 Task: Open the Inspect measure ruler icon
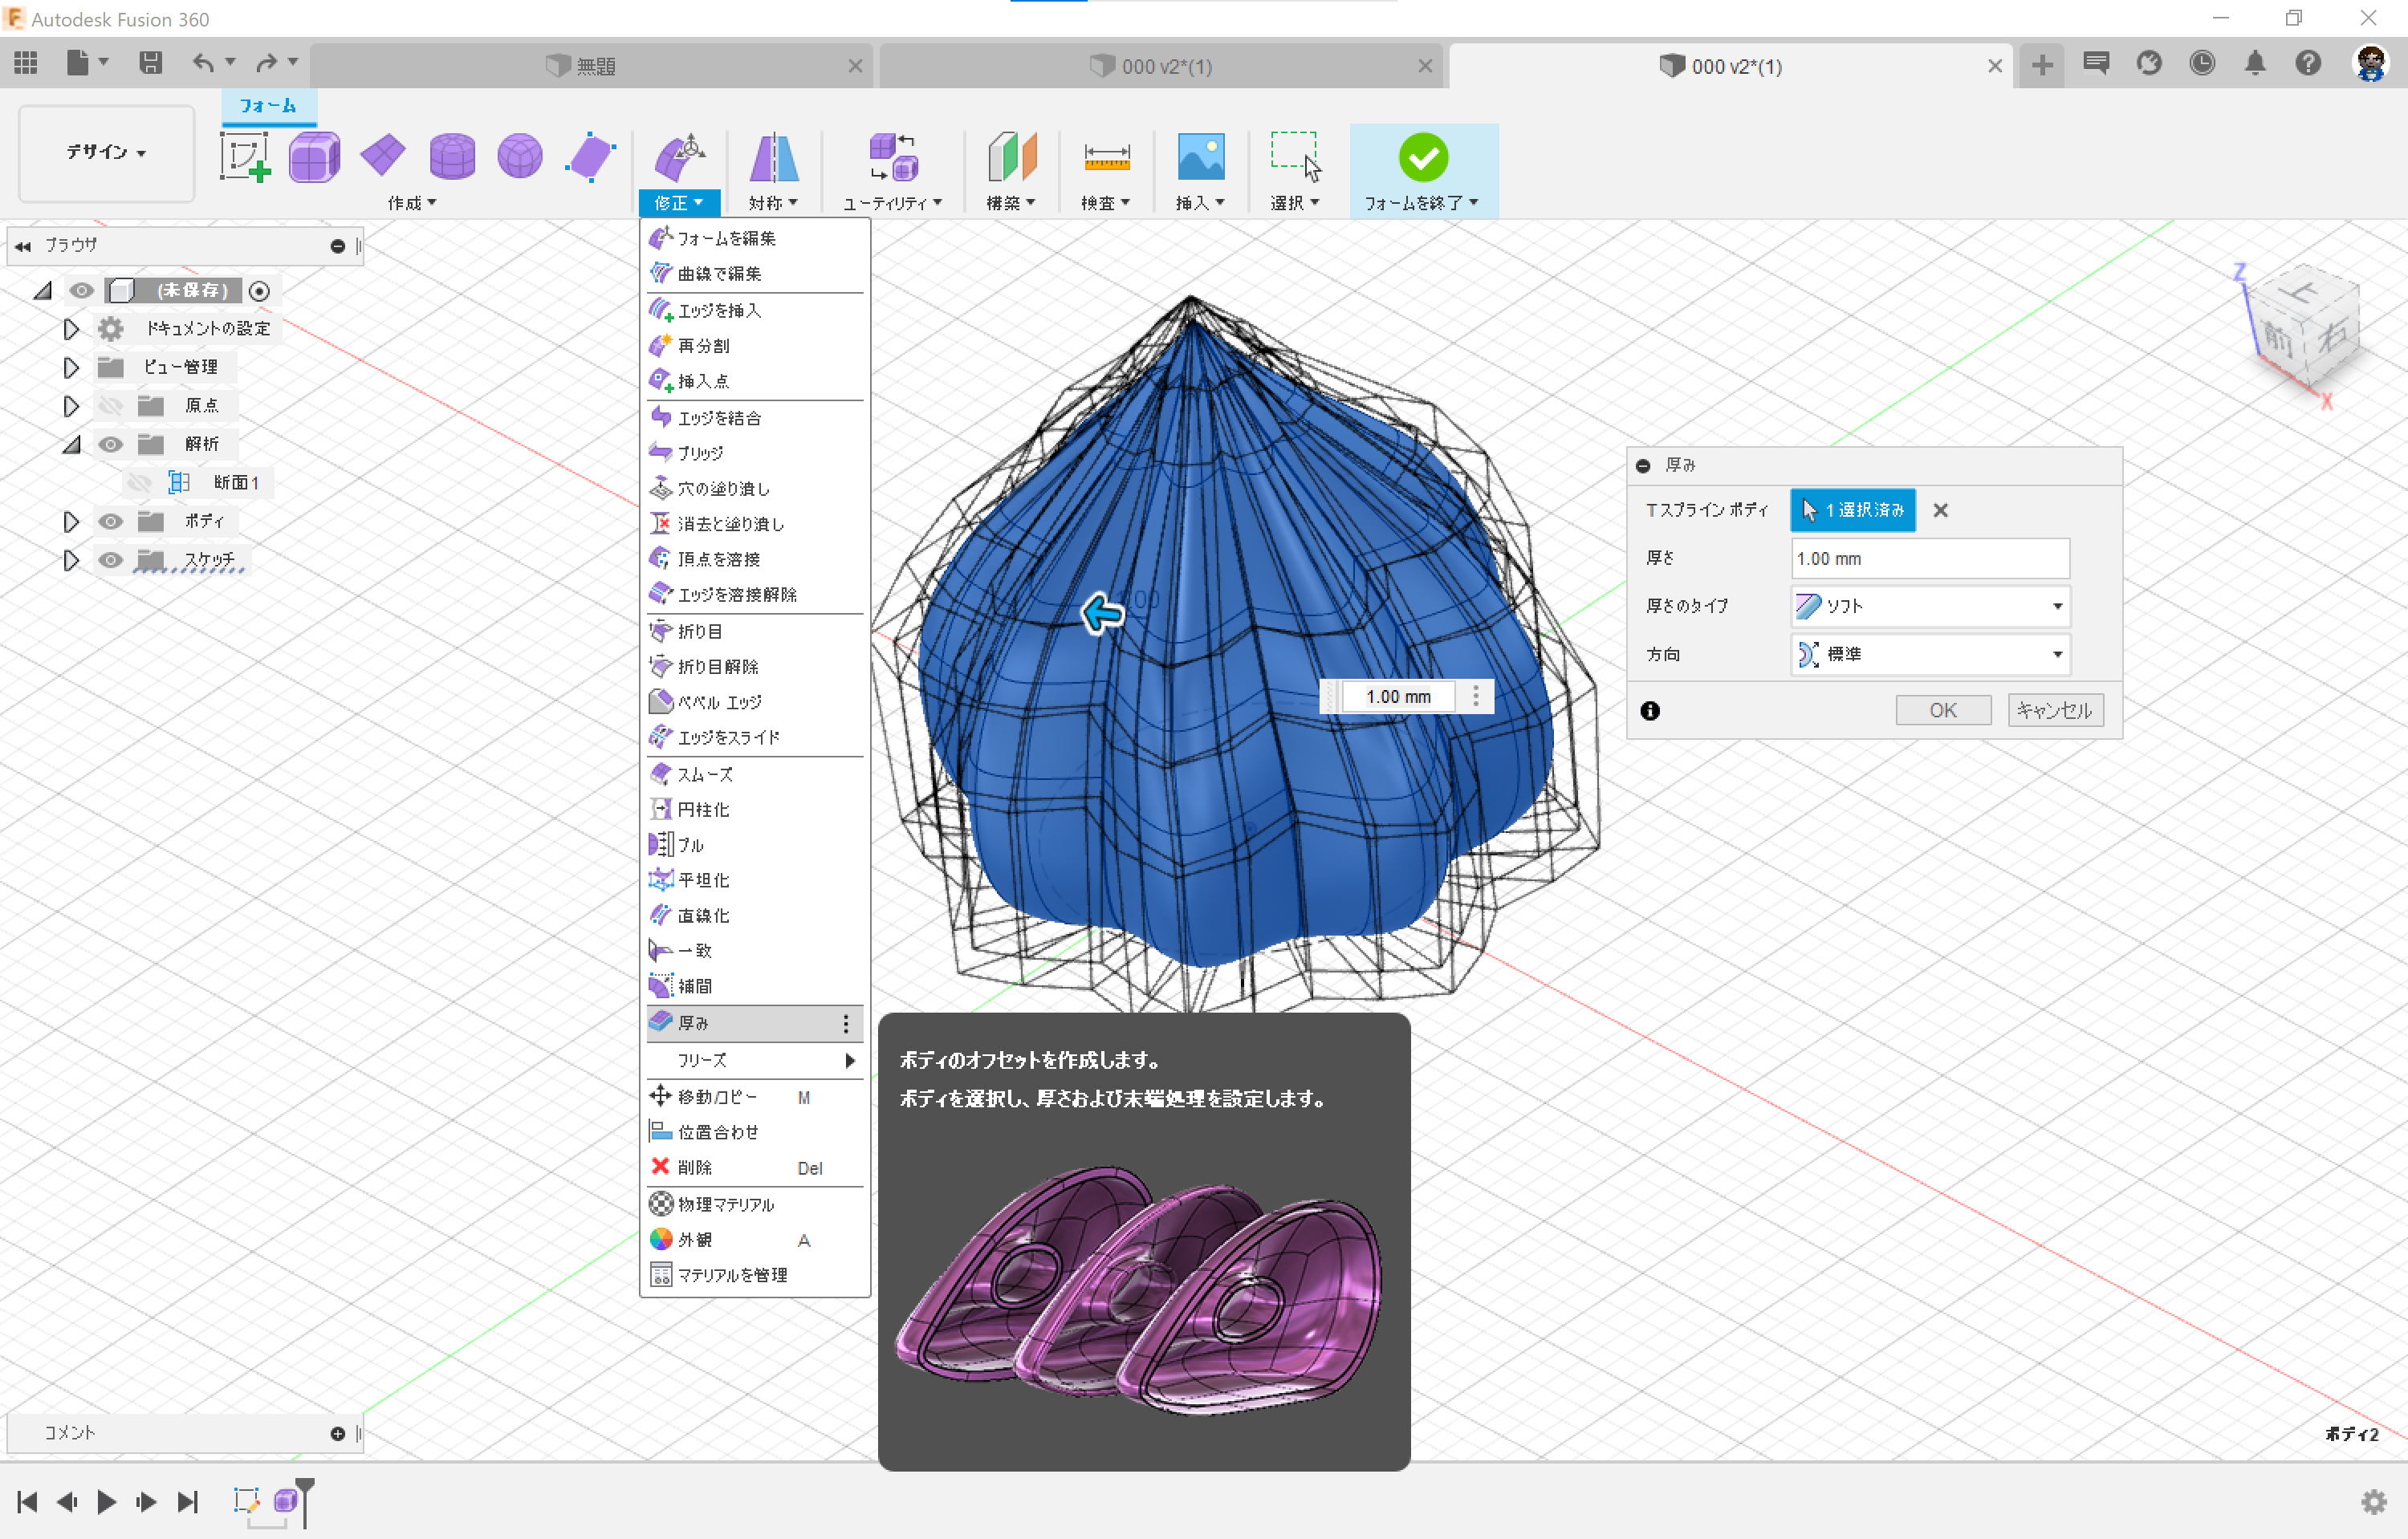click(1106, 157)
